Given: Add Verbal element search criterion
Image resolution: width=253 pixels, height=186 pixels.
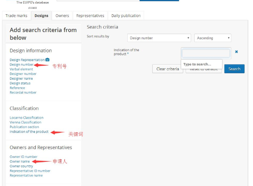Looking at the screenshot, I should [21, 69].
